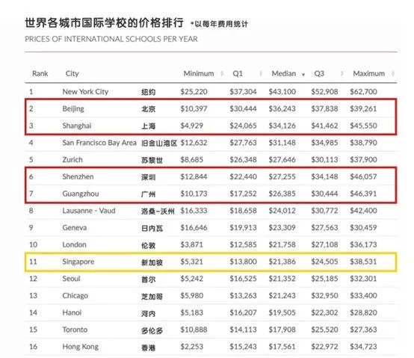Click the Q1 column sort arrows
414x358 pixels.
(x=261, y=74)
